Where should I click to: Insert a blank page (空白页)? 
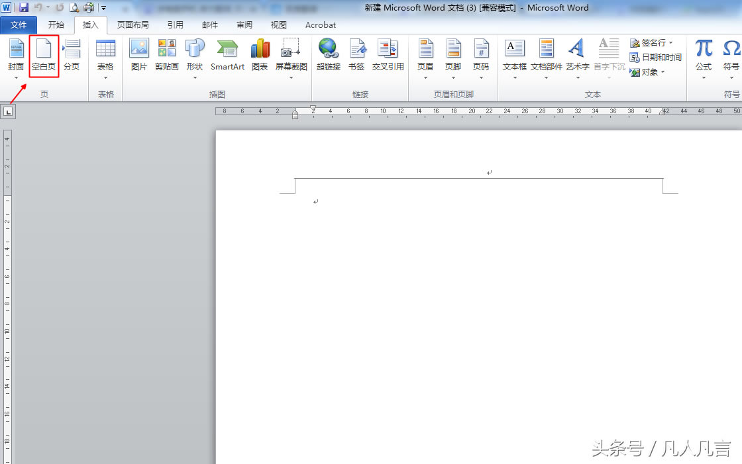click(x=44, y=56)
